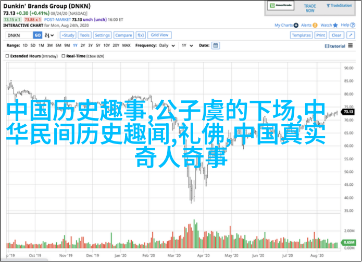Open the chart type selector icon
The image size is (362, 262).
[x=49, y=35]
